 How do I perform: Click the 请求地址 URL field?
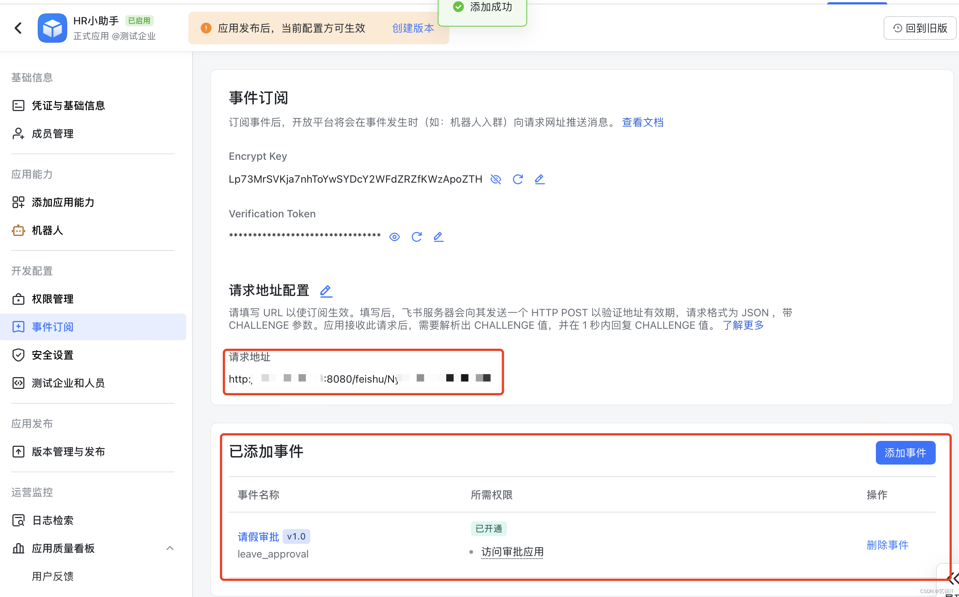(x=360, y=379)
